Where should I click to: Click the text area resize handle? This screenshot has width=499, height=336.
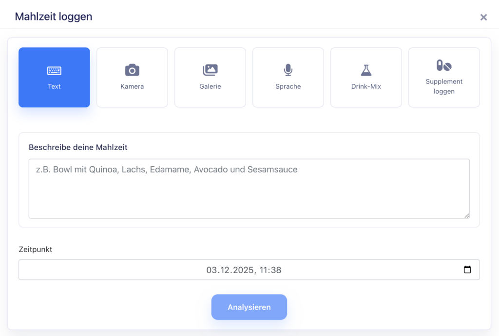467,216
